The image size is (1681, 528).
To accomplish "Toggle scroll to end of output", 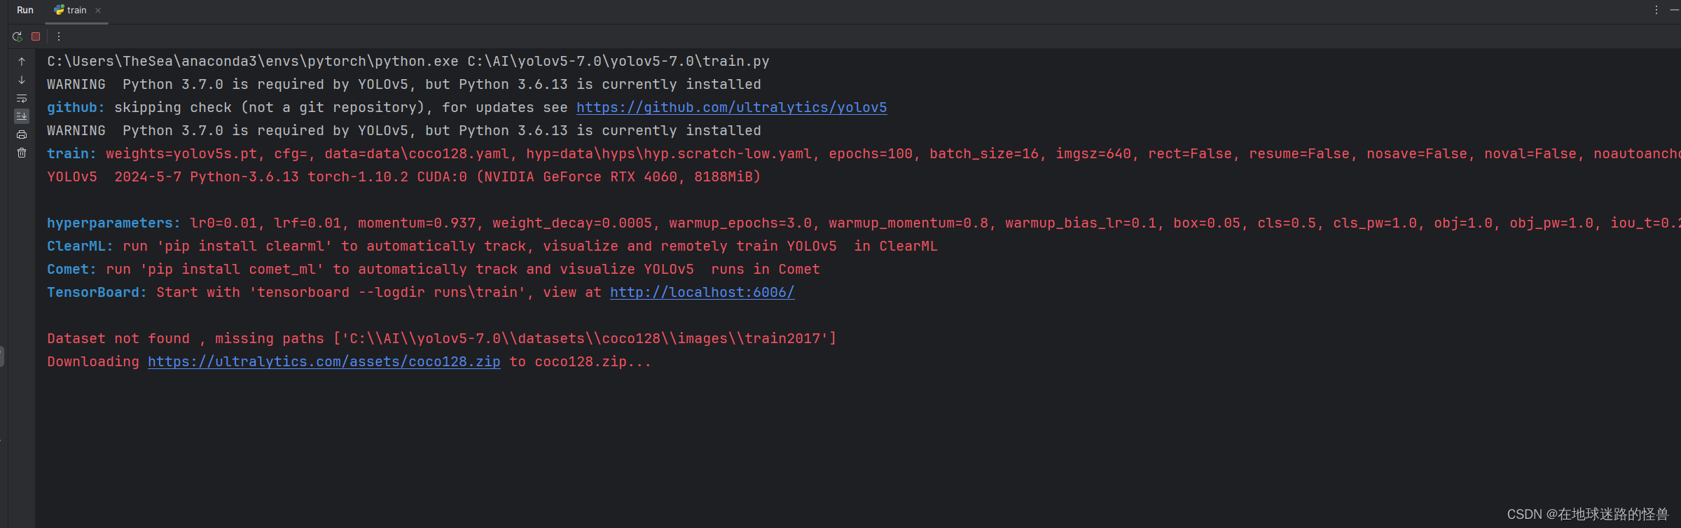I will pos(22,116).
